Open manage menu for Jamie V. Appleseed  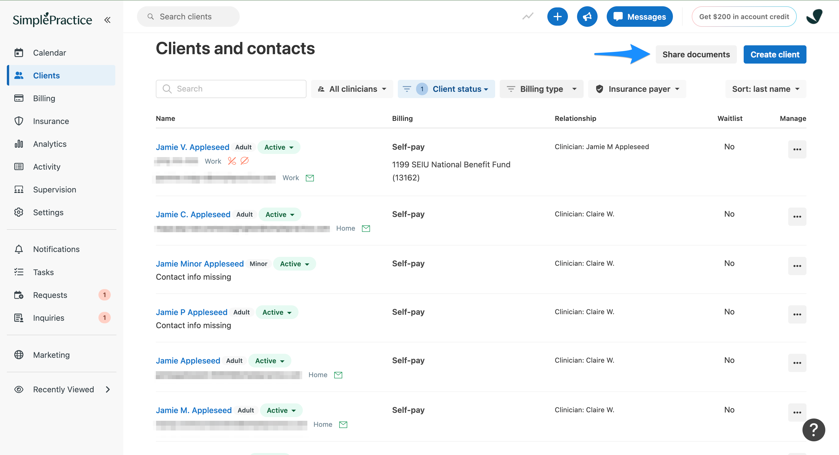[797, 149]
